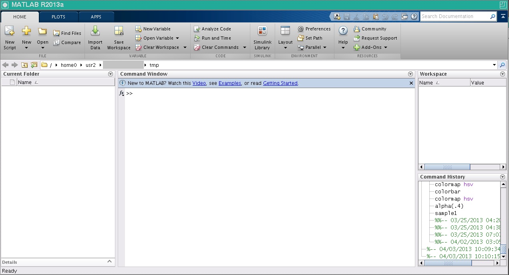Click the Help question mark icon
The height and width of the screenshot is (275, 509).
343,31
